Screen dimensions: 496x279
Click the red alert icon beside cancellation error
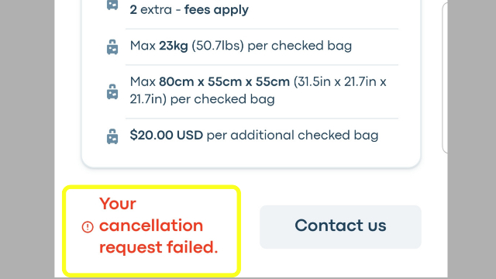[88, 227]
